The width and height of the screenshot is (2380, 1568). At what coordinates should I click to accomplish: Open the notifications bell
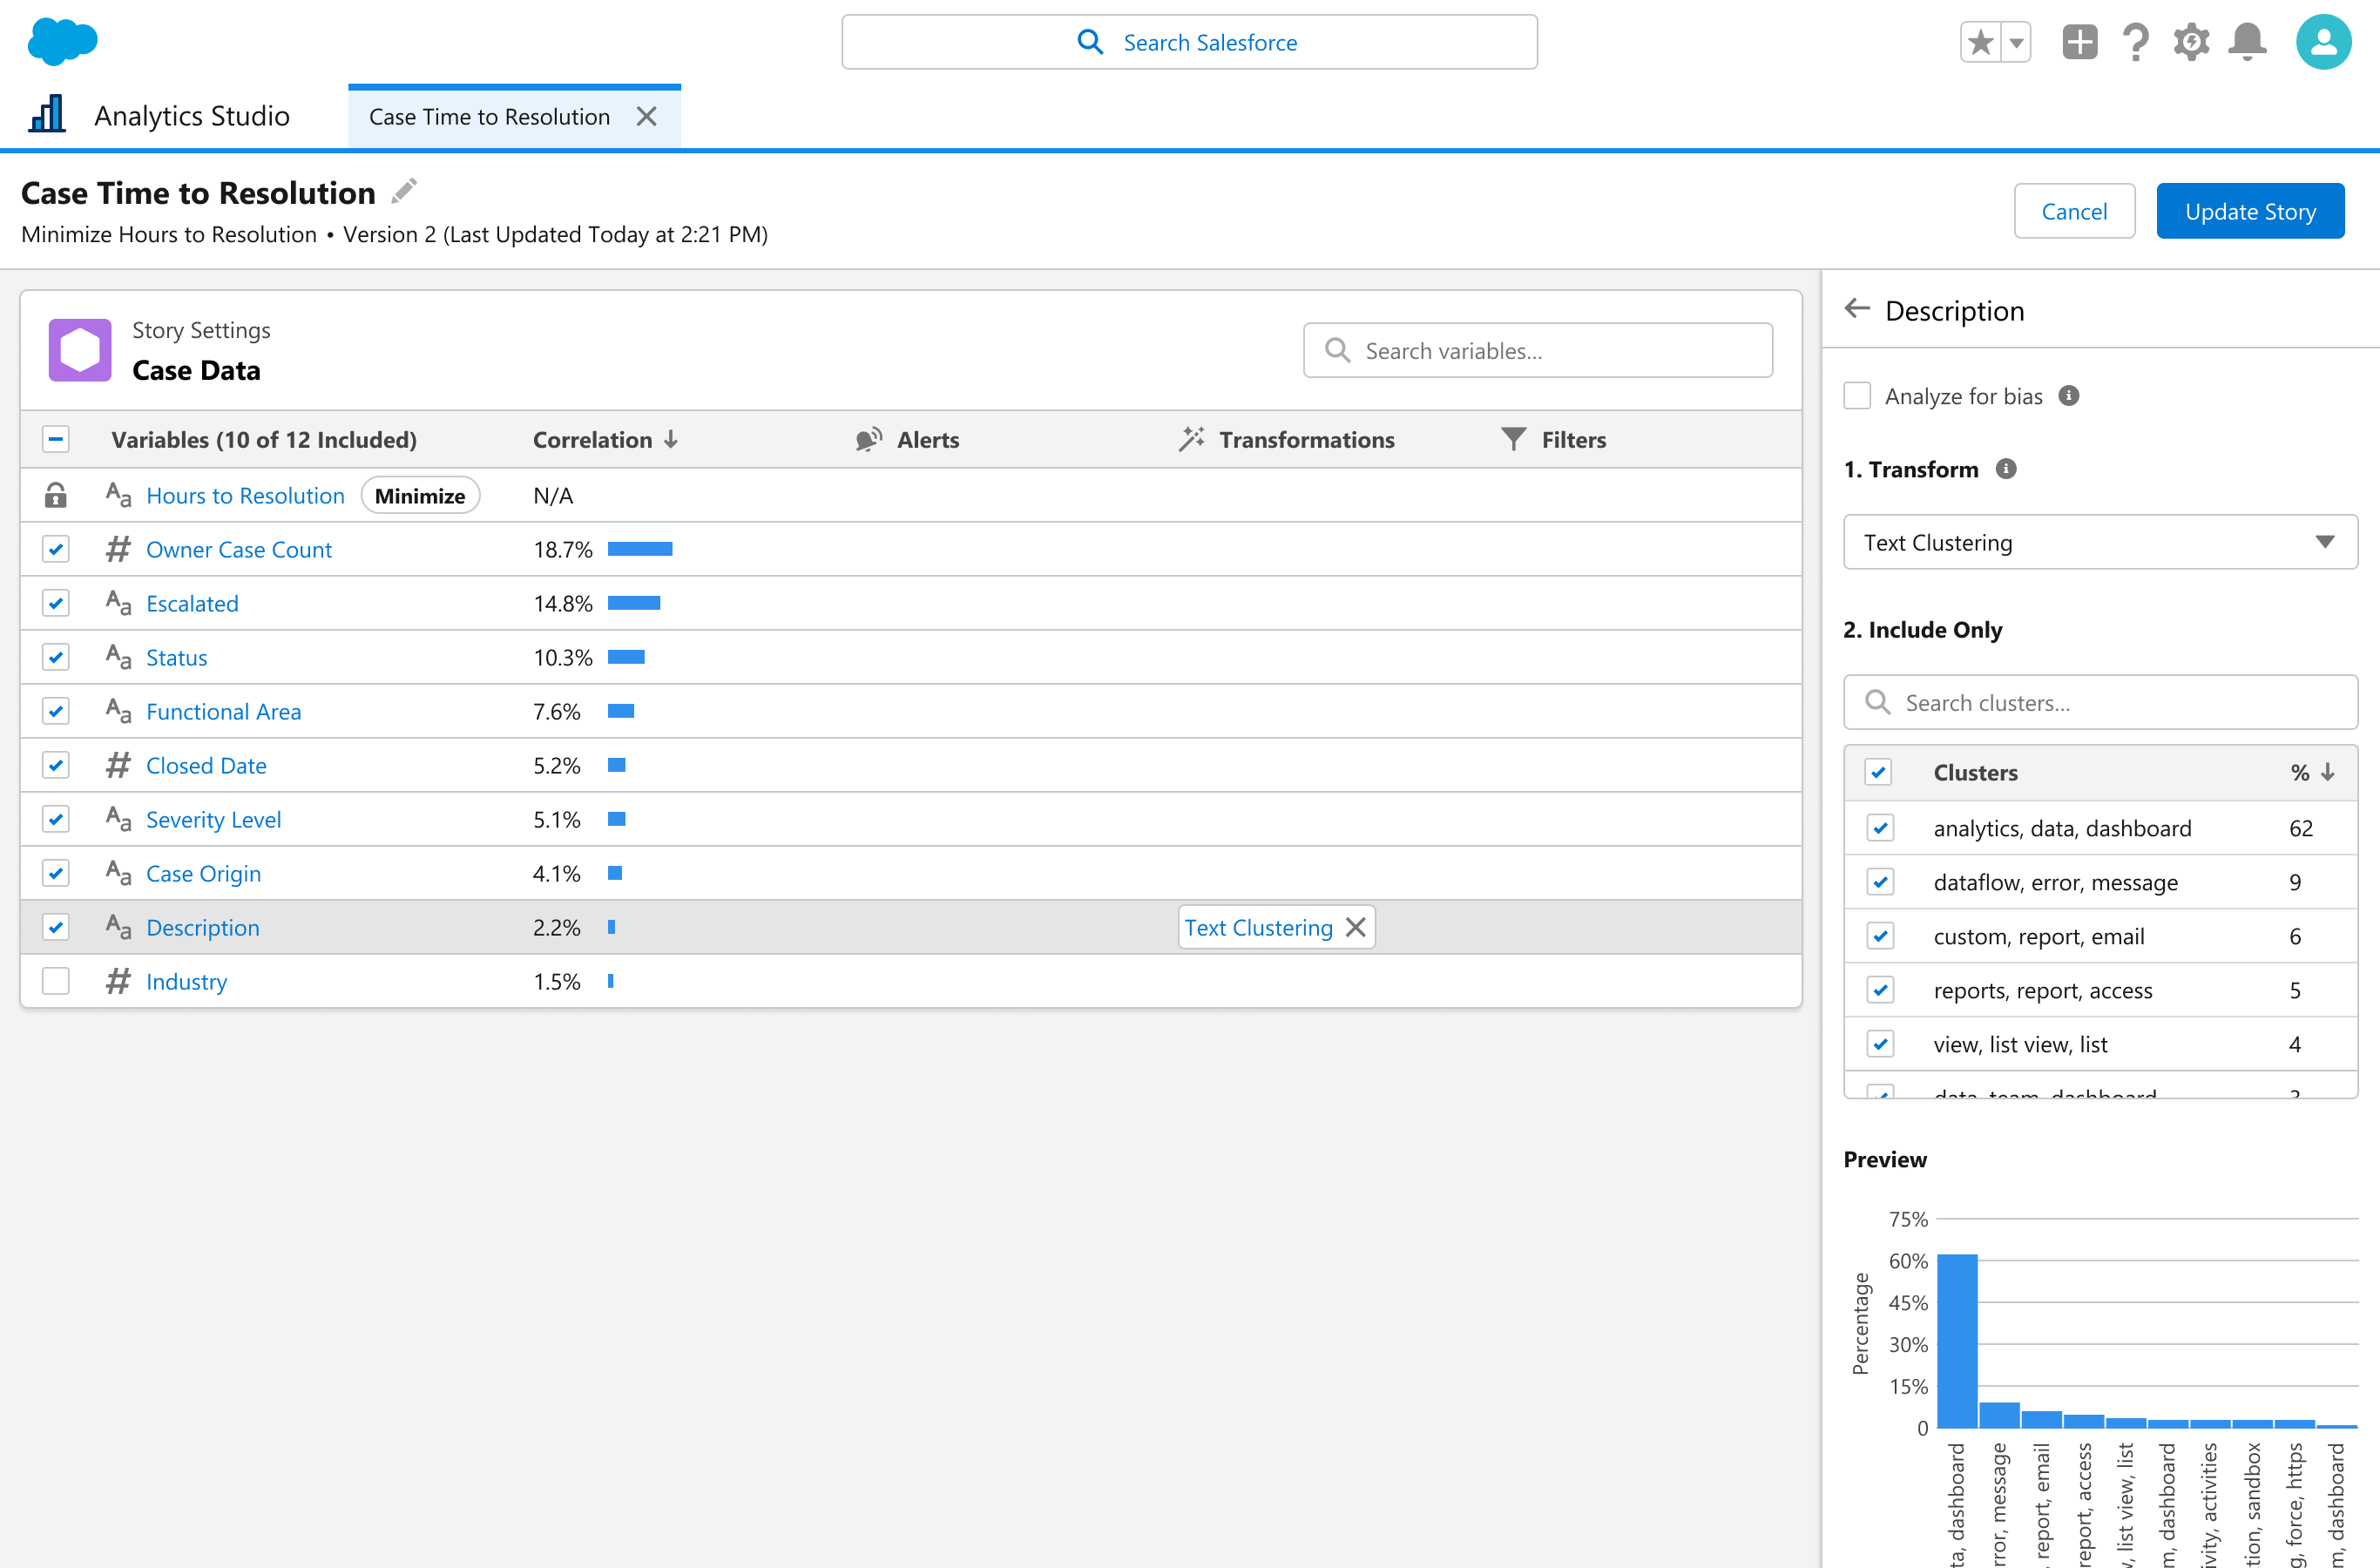(x=2246, y=42)
